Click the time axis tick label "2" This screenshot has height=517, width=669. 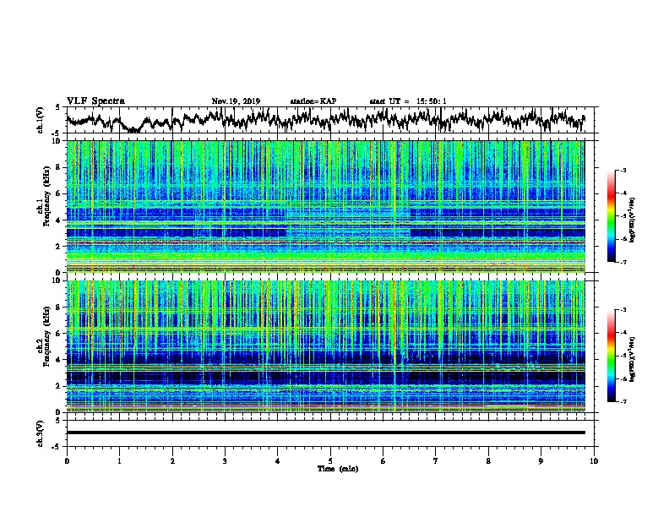click(172, 461)
